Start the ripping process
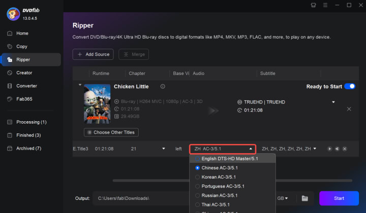Screen dimensions: 366x213 tap(339, 198)
